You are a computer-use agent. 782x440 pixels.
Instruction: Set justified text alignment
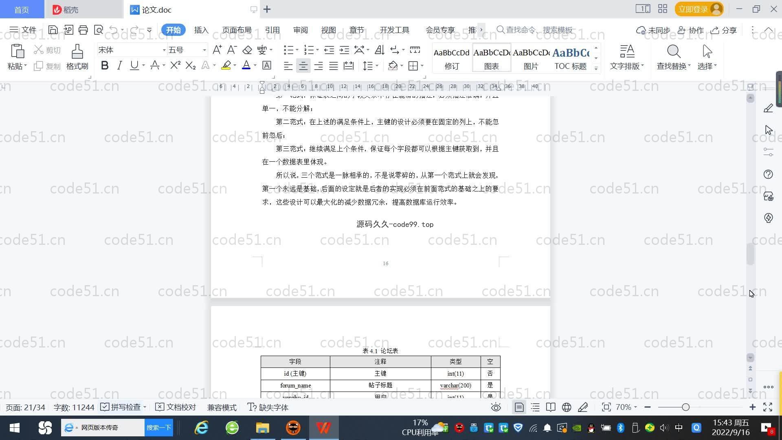coord(333,66)
